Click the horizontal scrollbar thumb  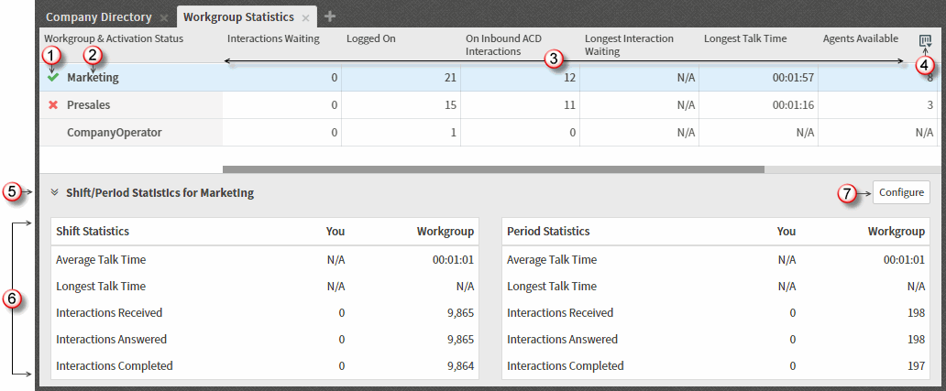point(493,170)
